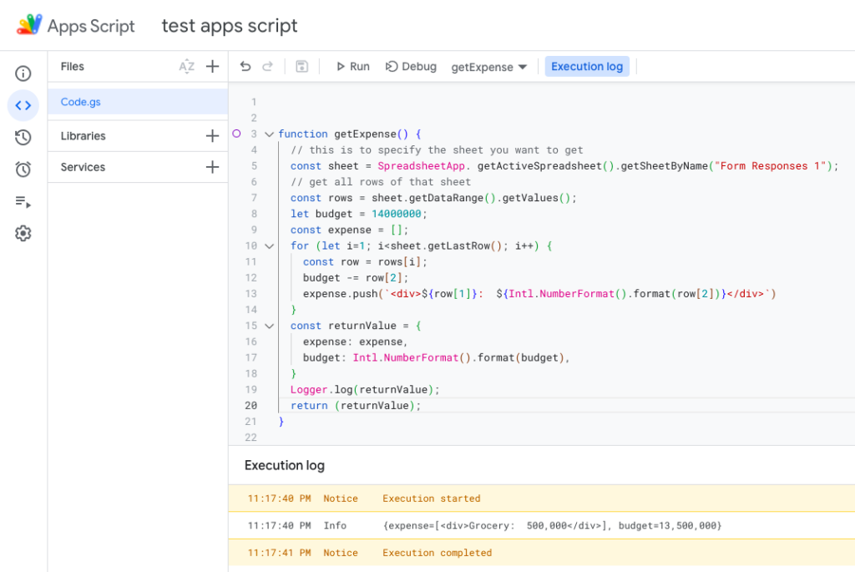Image resolution: width=855 pixels, height=572 pixels.
Task: Click the Services section label
Action: [x=83, y=167]
